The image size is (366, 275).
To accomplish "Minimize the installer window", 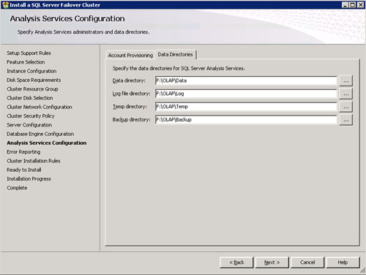I will [345, 5].
